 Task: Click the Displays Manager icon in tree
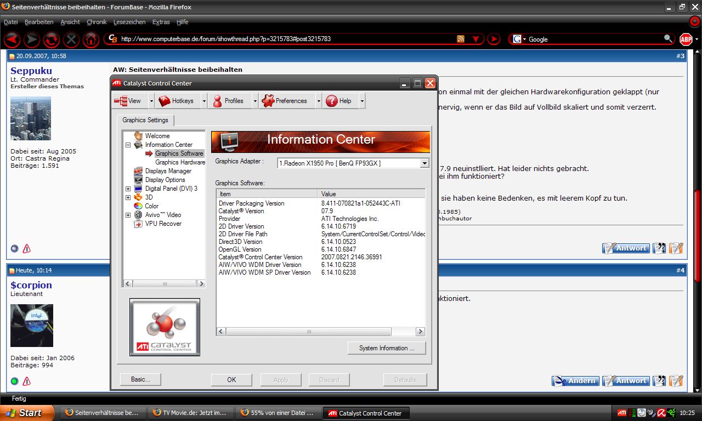(138, 171)
